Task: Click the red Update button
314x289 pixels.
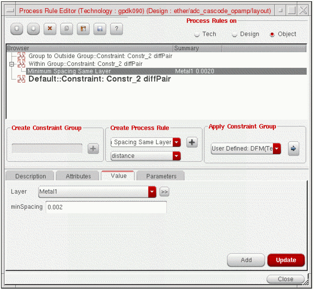Action: (x=286, y=260)
